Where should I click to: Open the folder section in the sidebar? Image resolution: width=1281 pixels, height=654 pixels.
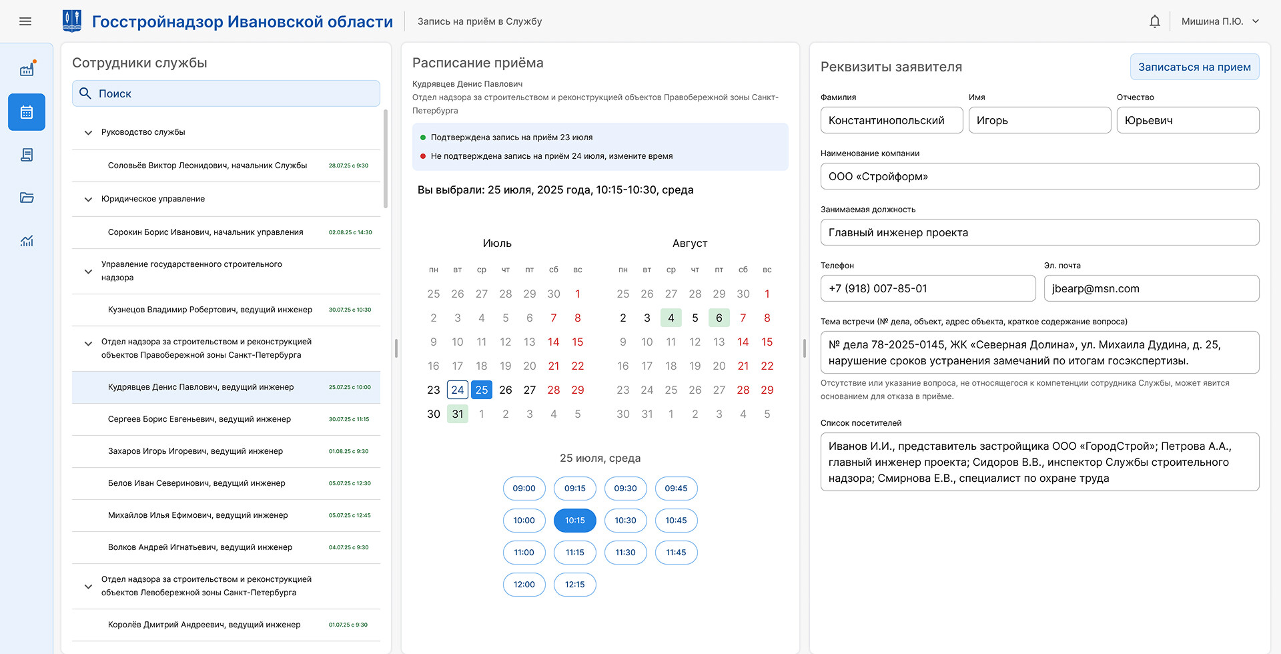point(27,198)
